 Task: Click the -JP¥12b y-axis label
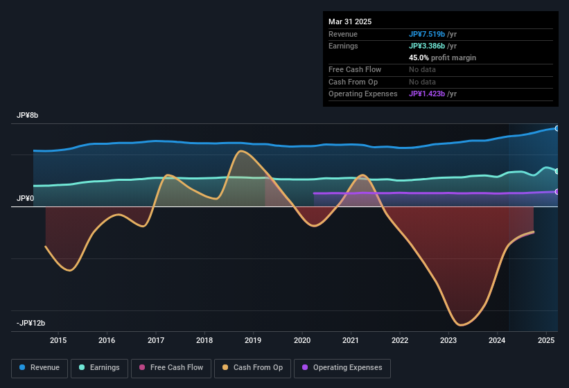click(31, 323)
